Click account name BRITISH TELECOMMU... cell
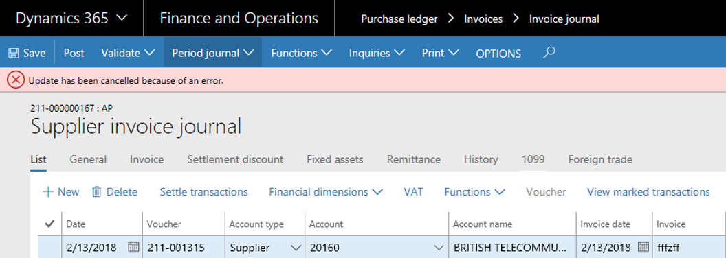 point(512,248)
